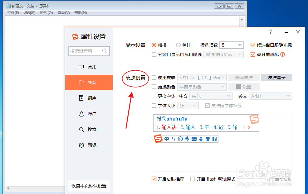Click candidate 1.输入法 in the preview
This screenshot has width=308, height=194.
coord(166,127)
